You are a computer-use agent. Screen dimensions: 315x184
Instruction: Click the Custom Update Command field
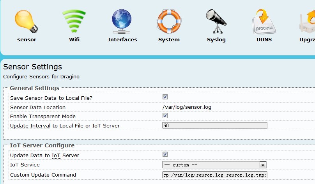coord(215,175)
